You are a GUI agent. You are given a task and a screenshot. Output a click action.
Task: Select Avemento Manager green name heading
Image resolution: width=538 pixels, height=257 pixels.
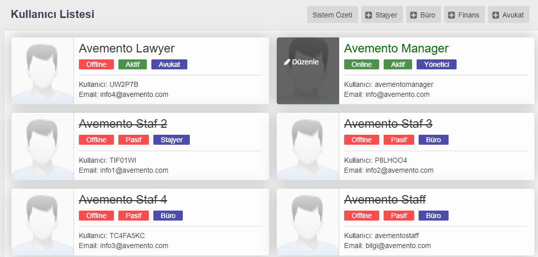click(x=396, y=48)
